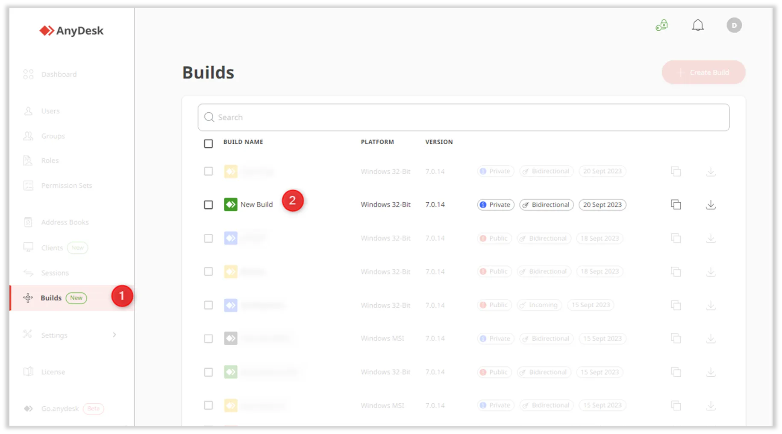Duplicate the New Build entry
This screenshot has width=782, height=434.
[x=676, y=205]
